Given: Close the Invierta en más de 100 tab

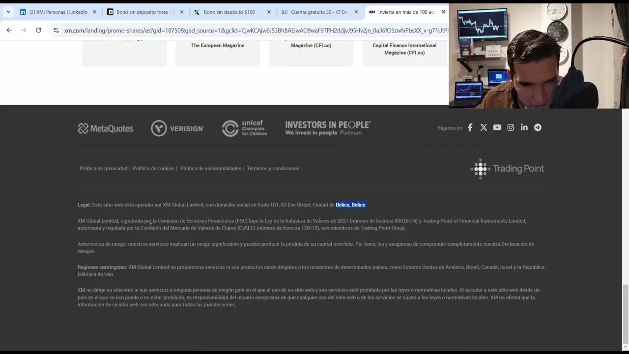Looking at the screenshot, I should click(443, 12).
